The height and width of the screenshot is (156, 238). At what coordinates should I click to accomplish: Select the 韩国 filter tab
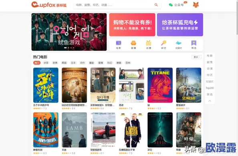click(64, 63)
